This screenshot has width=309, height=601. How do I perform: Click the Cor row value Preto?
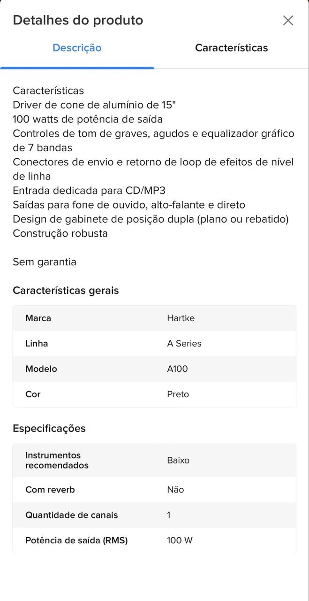pyautogui.click(x=178, y=394)
